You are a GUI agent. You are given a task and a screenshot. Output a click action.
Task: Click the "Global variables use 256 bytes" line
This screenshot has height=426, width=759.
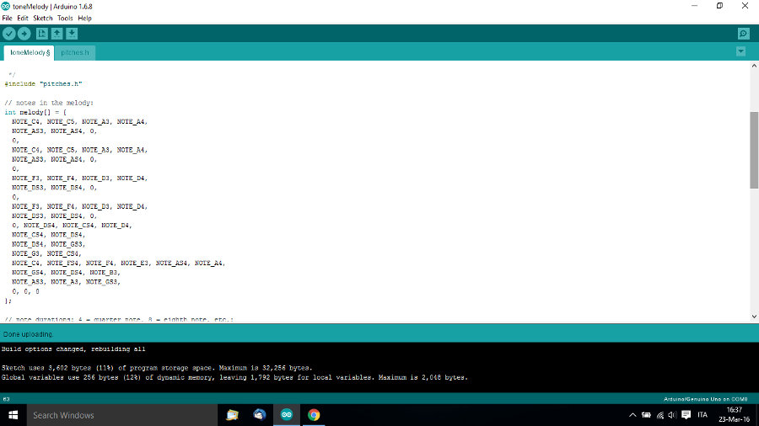tap(234, 377)
